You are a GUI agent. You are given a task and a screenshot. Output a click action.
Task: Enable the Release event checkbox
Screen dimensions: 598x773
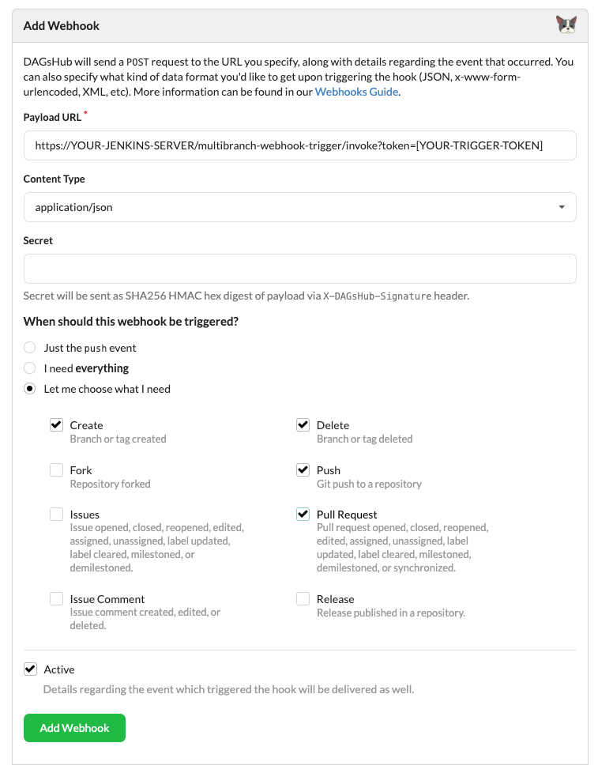click(303, 598)
